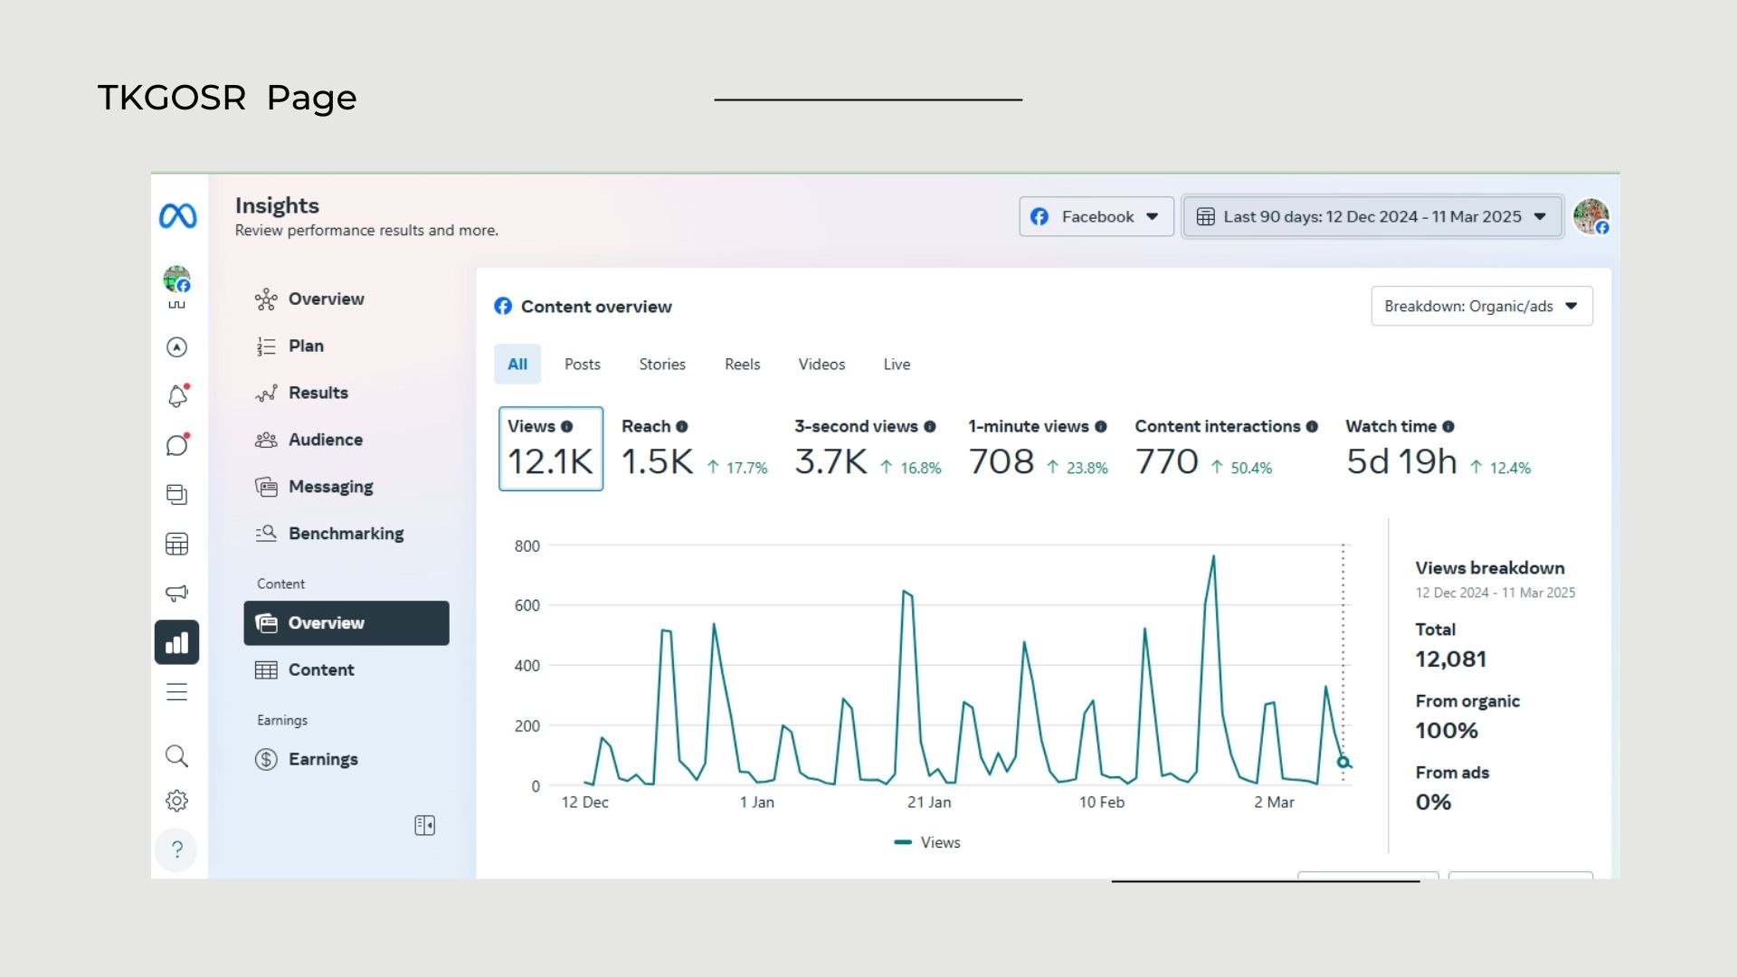
Task: Click Help question mark icon
Action: click(x=177, y=849)
